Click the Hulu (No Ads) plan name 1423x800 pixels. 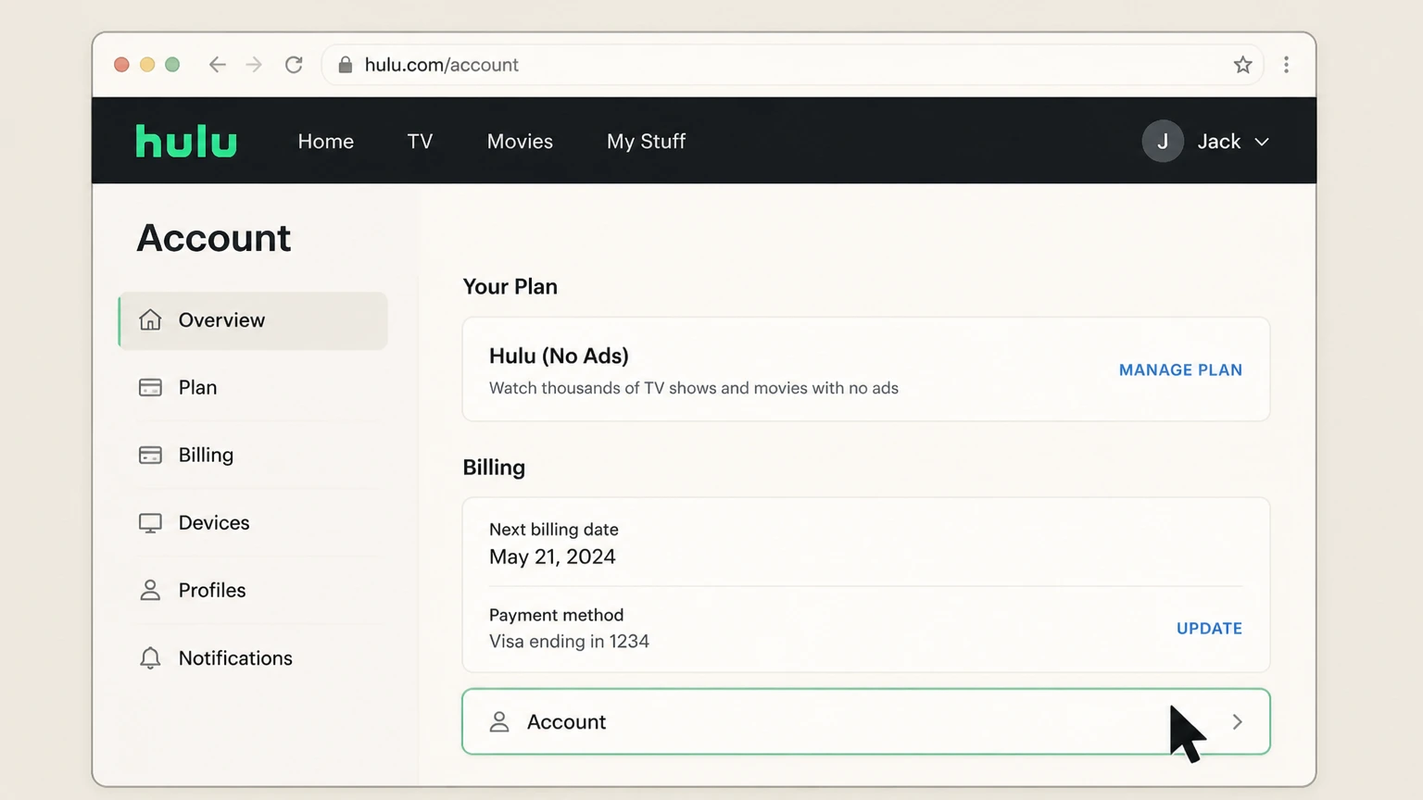coord(559,356)
